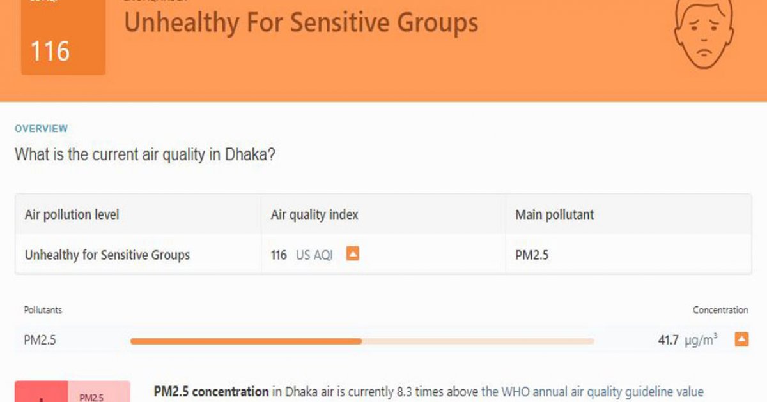Click the OVERVIEW section label
The height and width of the screenshot is (402, 767).
coord(41,129)
